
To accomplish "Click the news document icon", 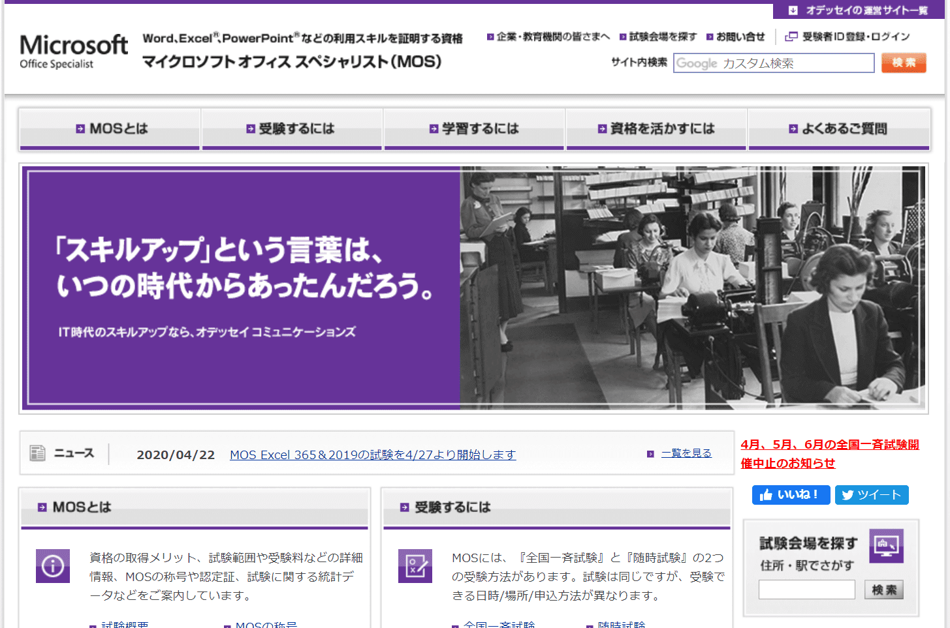I will pos(38,453).
